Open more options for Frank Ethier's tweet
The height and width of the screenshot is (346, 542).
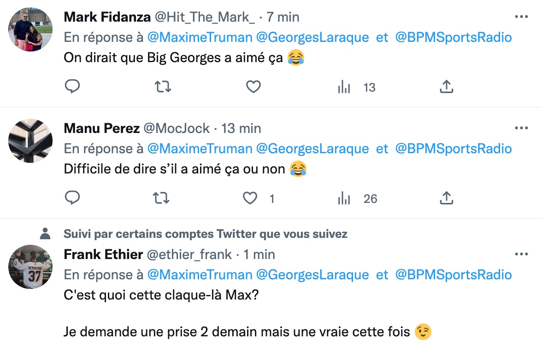tap(521, 254)
